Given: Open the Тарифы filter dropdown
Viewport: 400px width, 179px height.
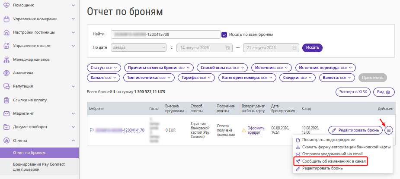Looking at the screenshot, I should pyautogui.click(x=196, y=78).
